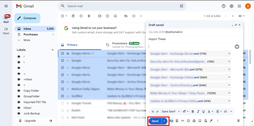Mark selected emails as read

coord(100,16)
